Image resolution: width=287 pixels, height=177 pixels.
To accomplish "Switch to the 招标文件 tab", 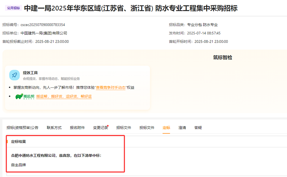I will pyautogui.click(x=124, y=128).
